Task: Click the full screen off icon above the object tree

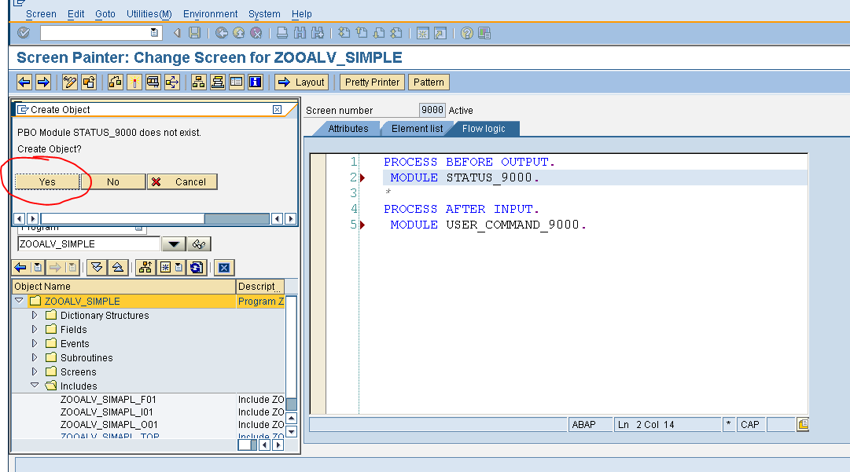Action: tap(226, 267)
